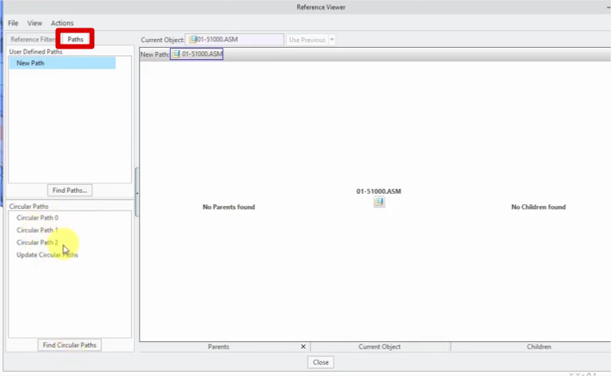Screen dimensions: 611x376
Task: Click the Find Paths... button
Action: pyautogui.click(x=70, y=190)
